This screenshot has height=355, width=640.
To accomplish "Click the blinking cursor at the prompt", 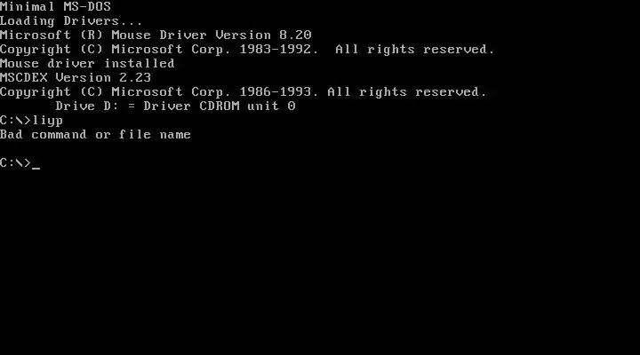I will 36,168.
